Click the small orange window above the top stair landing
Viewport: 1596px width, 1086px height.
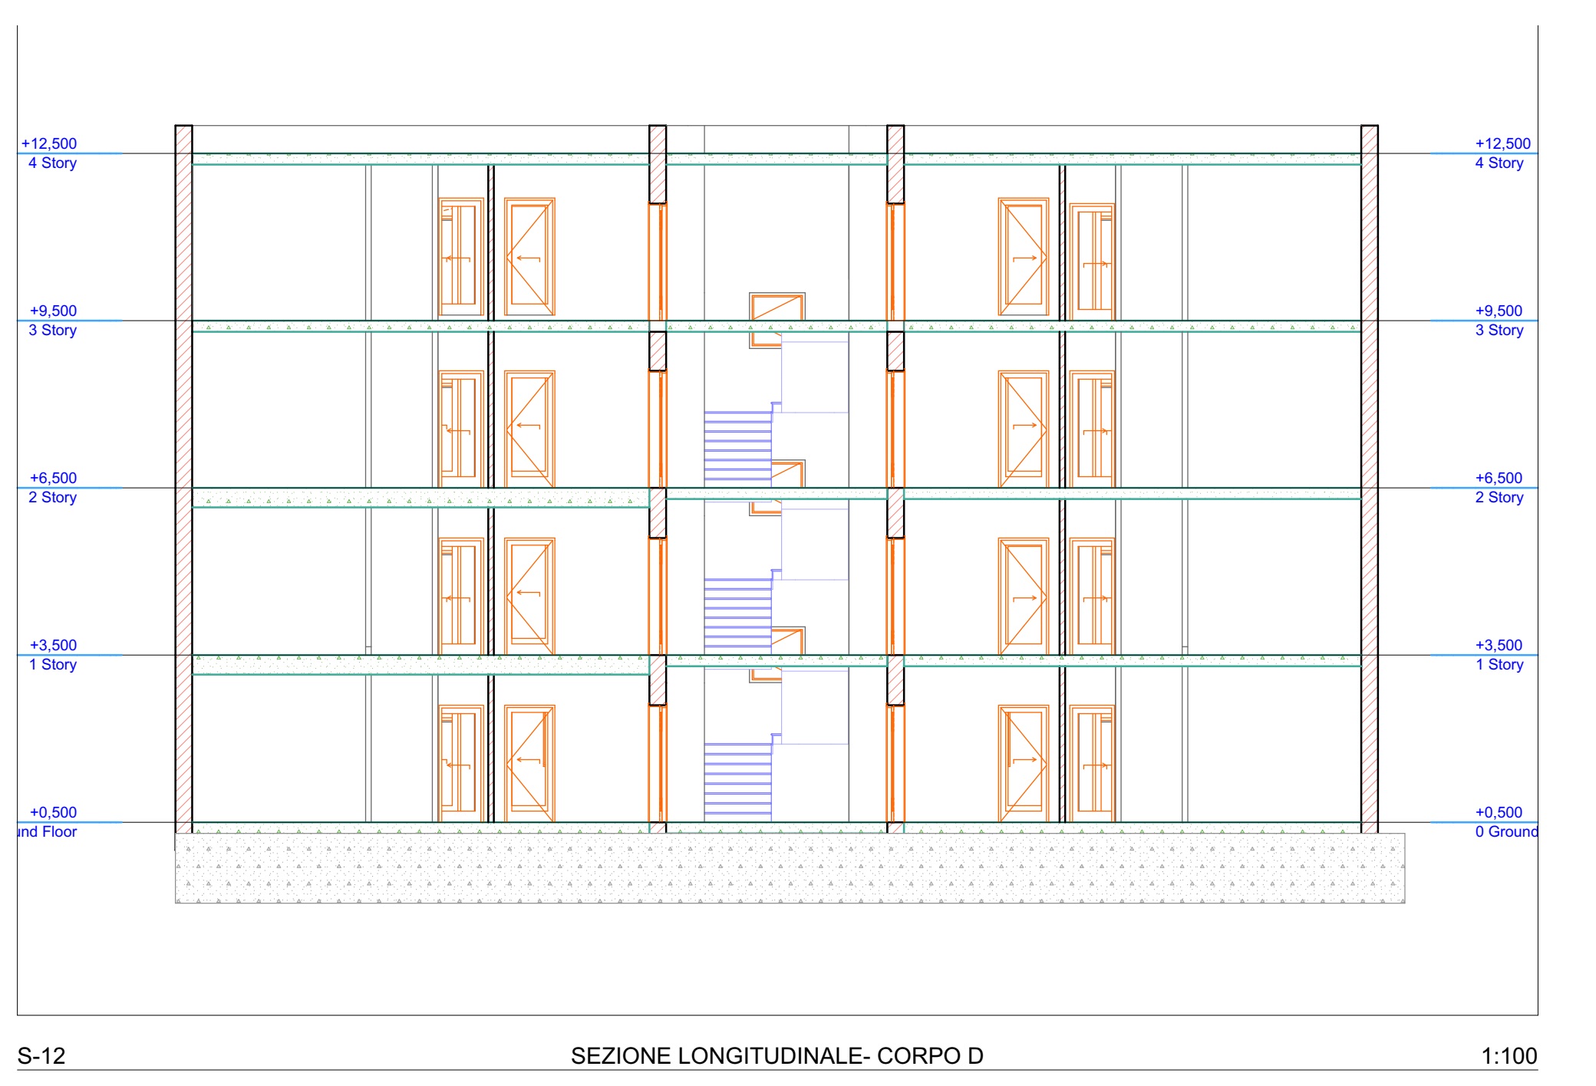click(777, 307)
